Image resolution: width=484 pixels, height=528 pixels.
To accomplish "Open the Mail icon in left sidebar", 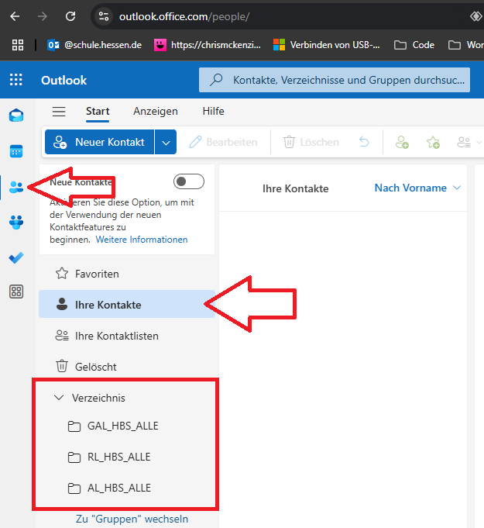I will (x=16, y=116).
